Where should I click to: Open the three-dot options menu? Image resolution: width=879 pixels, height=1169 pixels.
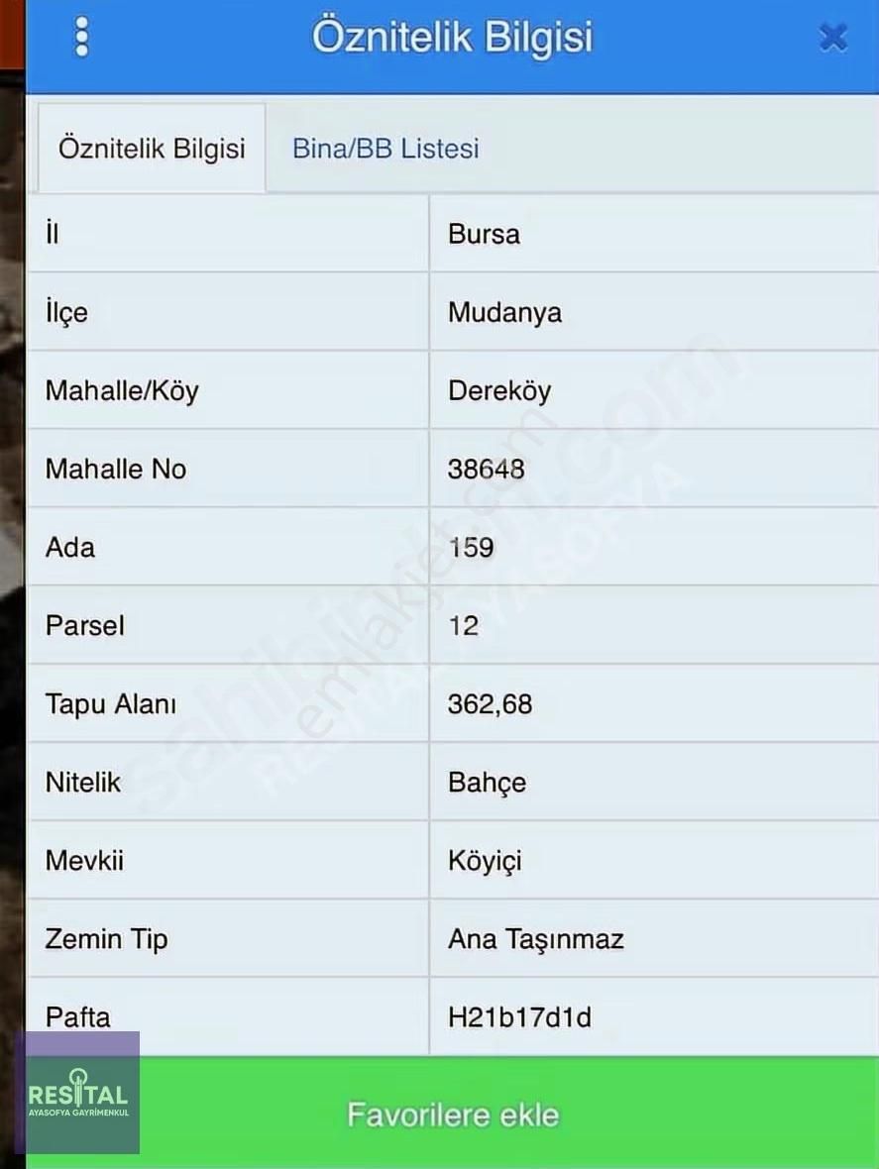[x=81, y=36]
